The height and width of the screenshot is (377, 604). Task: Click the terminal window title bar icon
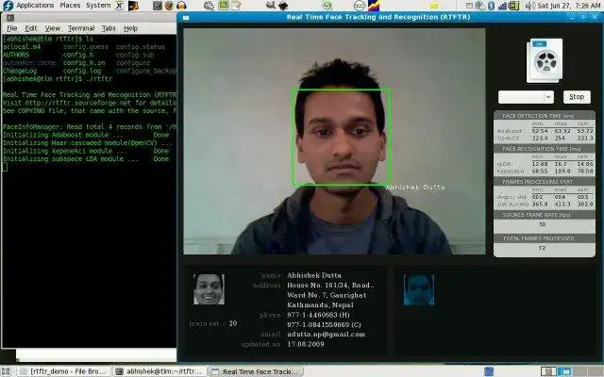(x=10, y=18)
